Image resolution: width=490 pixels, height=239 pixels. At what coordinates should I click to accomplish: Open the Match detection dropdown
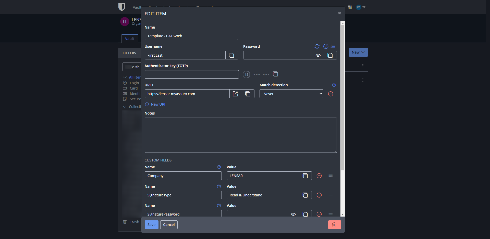point(291,94)
